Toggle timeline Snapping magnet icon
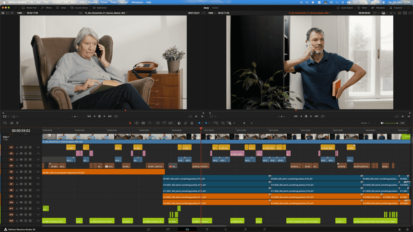The width and height of the screenshot is (413, 232). (179, 123)
